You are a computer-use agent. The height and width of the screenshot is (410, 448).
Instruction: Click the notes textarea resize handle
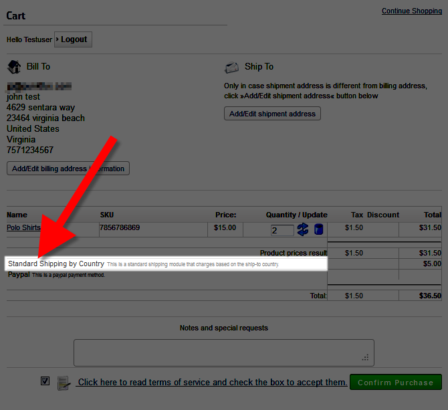[365, 358]
